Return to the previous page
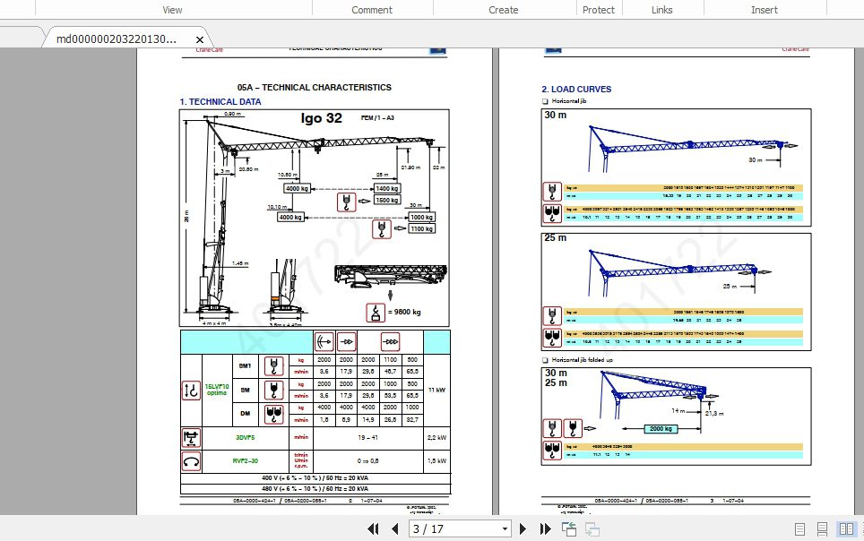 (395, 528)
